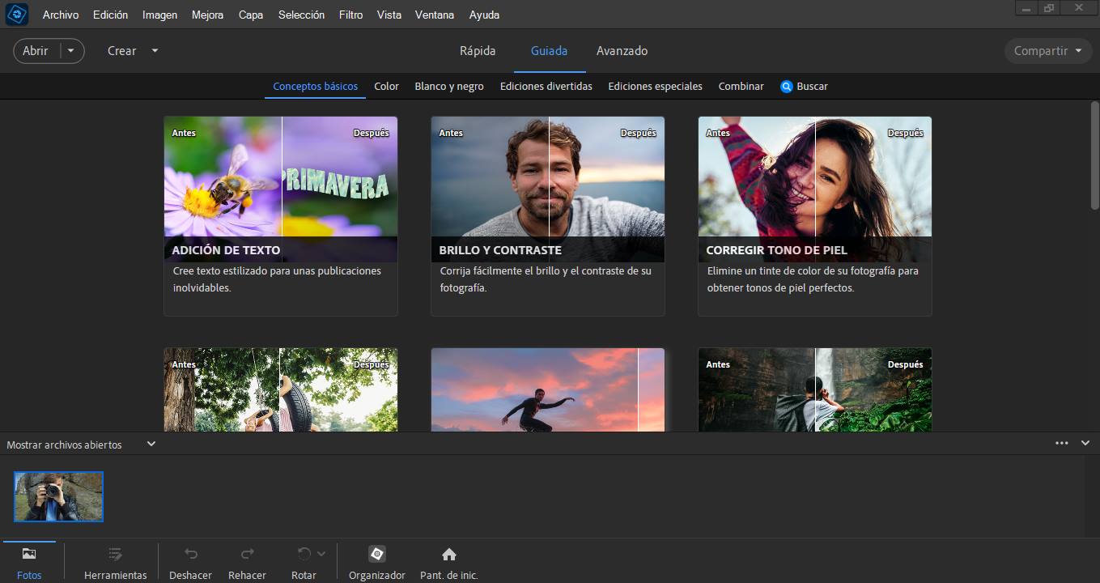Go to Pant. de inic. via its home icon
Viewport: 1100px width, 583px height.
[448, 554]
